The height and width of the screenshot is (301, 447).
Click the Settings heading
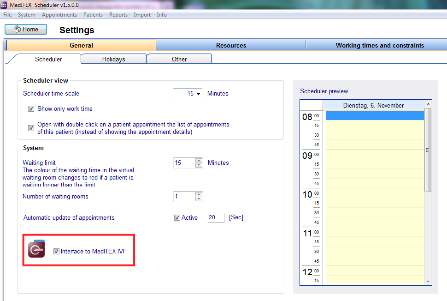(x=76, y=30)
